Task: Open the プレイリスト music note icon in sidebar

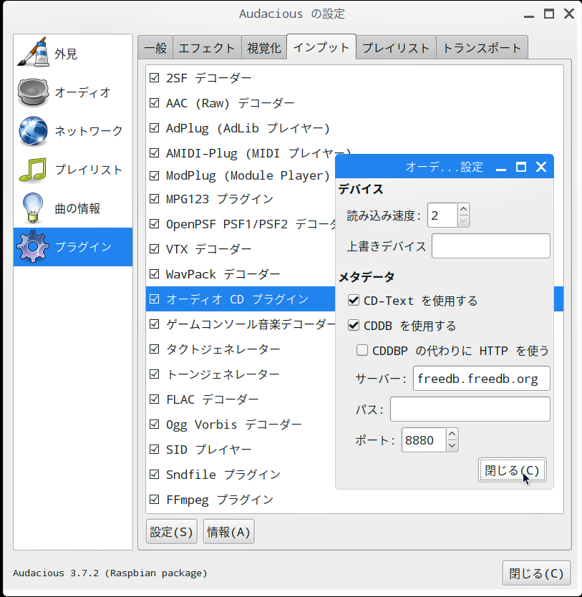Action: (33, 170)
